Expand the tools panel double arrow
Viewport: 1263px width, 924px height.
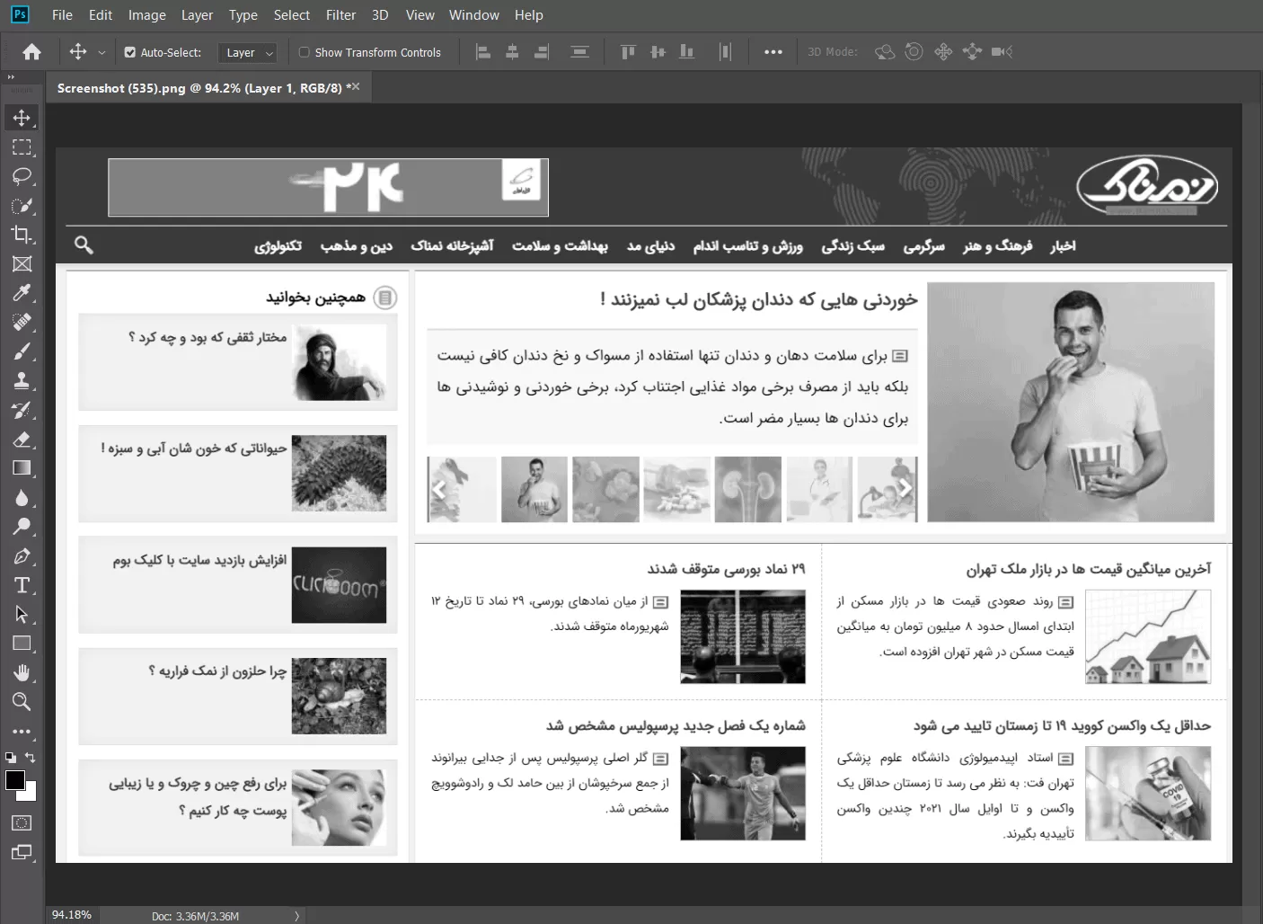pos(11,77)
